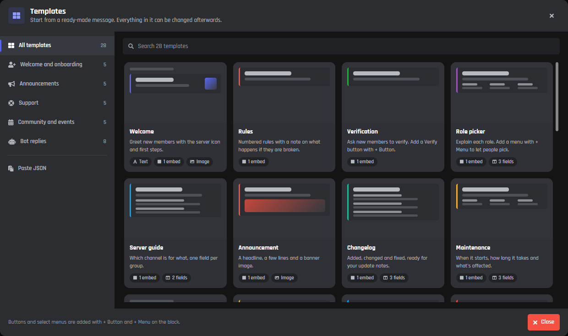Click 'Added, changed and fixed' description

click(388, 262)
